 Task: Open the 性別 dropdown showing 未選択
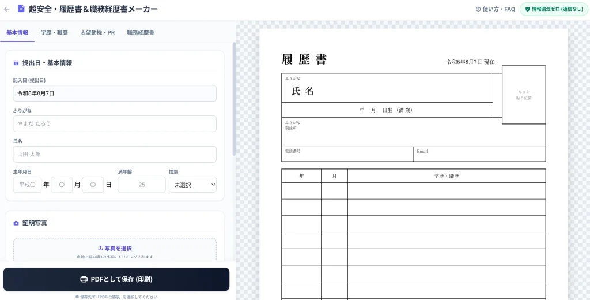192,185
